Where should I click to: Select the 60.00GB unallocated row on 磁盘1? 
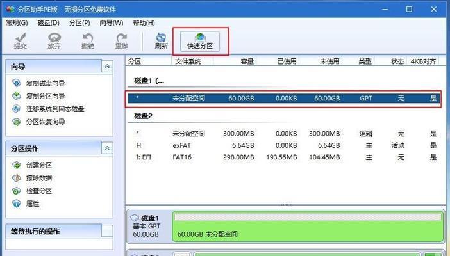point(283,99)
